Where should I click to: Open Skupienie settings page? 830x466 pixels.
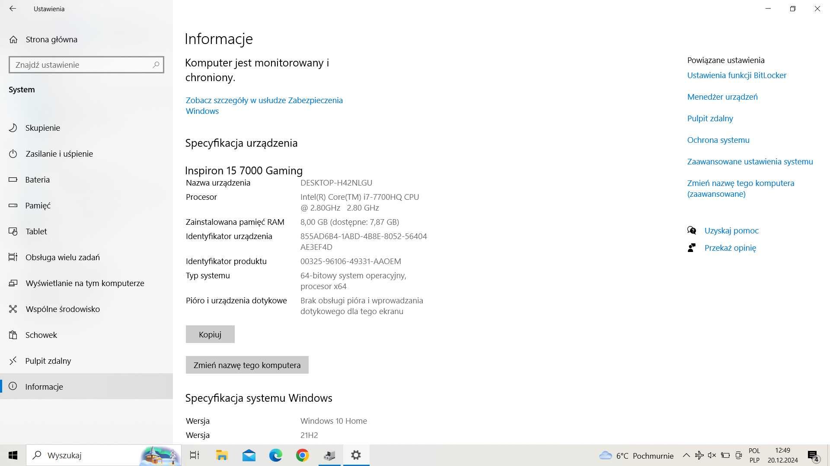pos(86,128)
